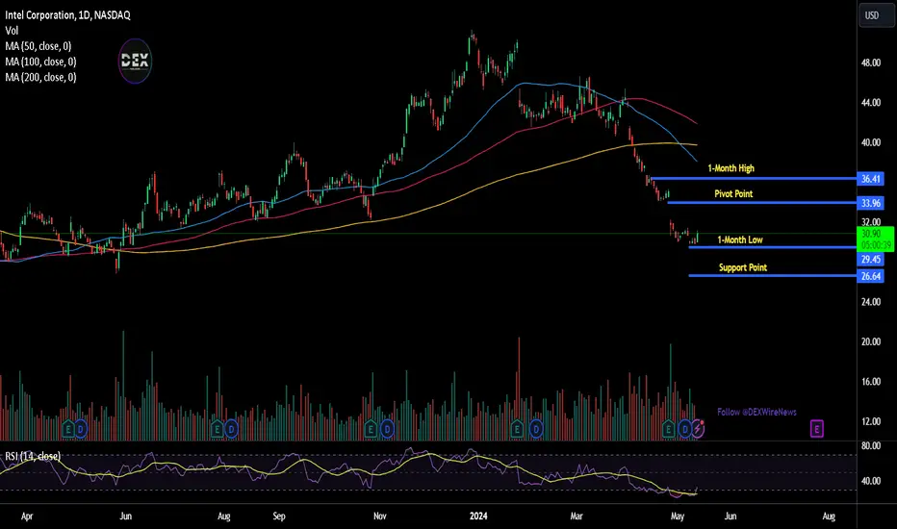Viewport: 897px width, 529px height.
Task: Click the Intel Corporation, 1D, NASDAQ title
Action: (67, 15)
